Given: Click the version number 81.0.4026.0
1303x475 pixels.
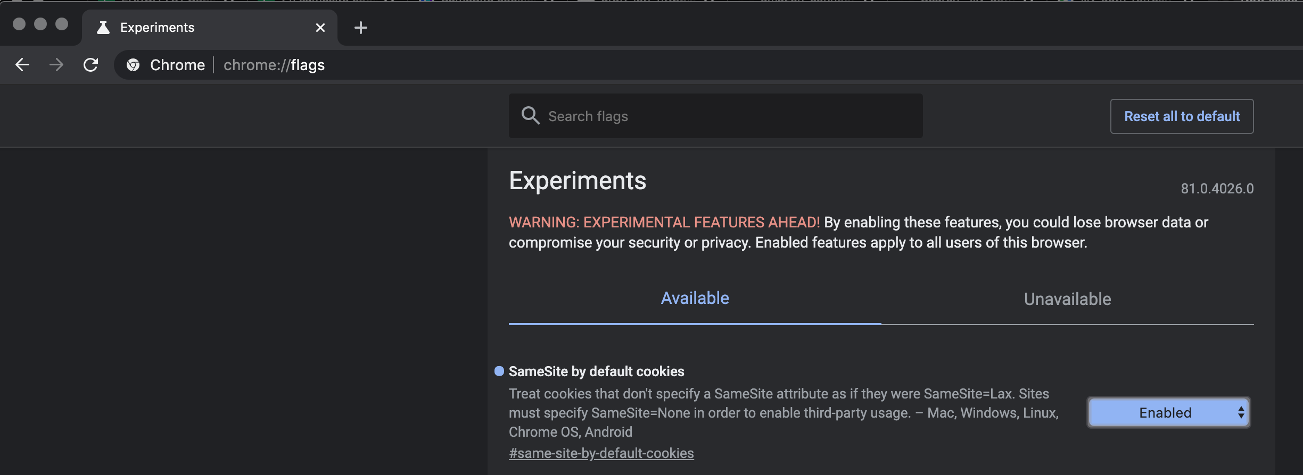Looking at the screenshot, I should coord(1217,189).
